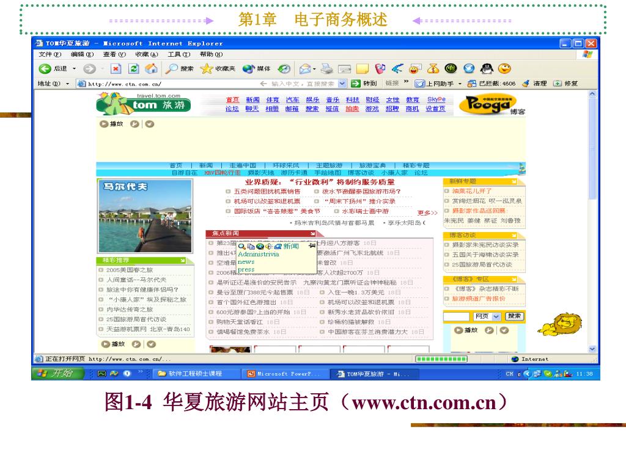Click the Mail envelope toolbar icon

[305, 69]
